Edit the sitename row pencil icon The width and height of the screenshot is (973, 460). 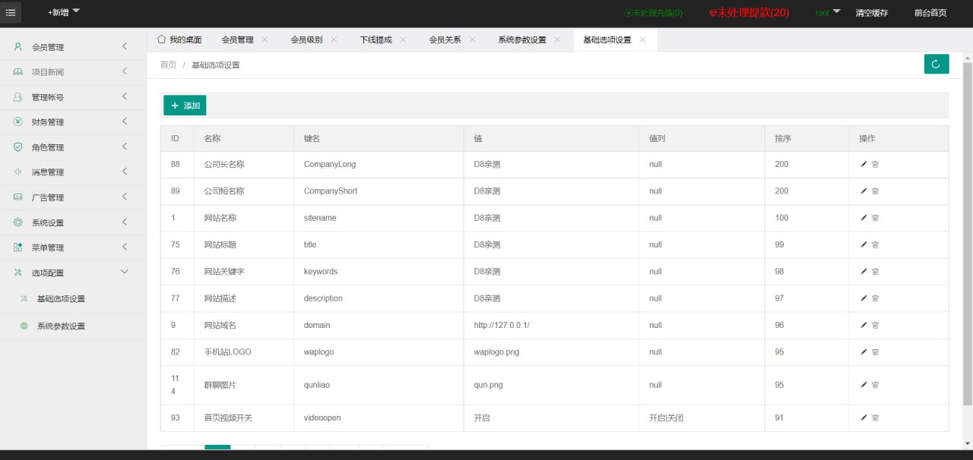tap(864, 218)
